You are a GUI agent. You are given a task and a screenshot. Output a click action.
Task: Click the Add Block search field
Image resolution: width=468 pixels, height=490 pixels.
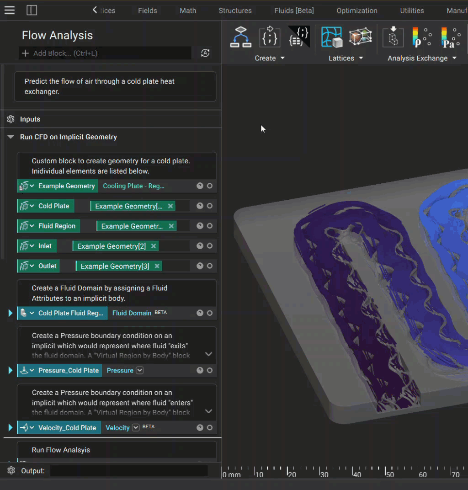click(x=105, y=53)
